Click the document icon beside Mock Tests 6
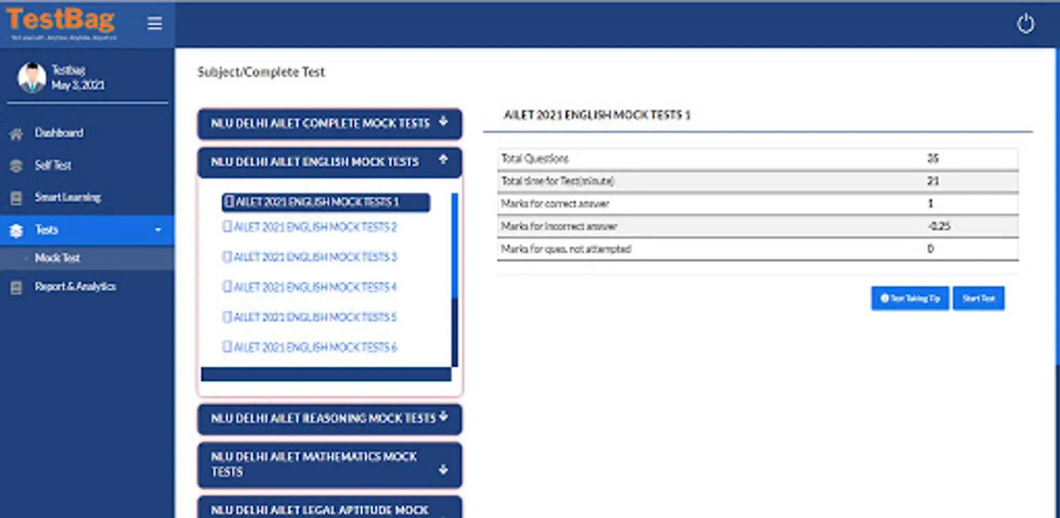The image size is (1060, 518). pyautogui.click(x=227, y=346)
